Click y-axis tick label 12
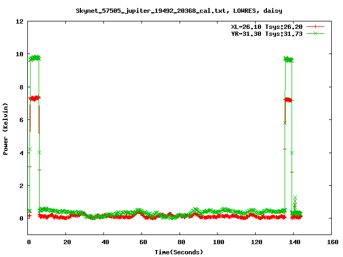 click(19, 21)
